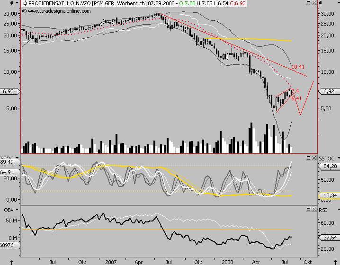340x265 pixels.
Task: Open the left-side SSTOC dropdown arrow
Action: point(17,158)
